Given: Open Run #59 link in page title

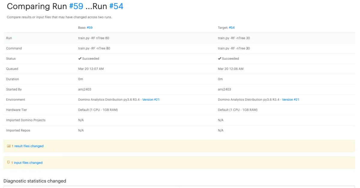Looking at the screenshot, I should click(x=76, y=6).
